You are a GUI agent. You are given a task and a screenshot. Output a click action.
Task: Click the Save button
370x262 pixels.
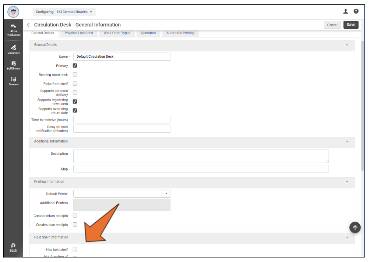click(351, 25)
